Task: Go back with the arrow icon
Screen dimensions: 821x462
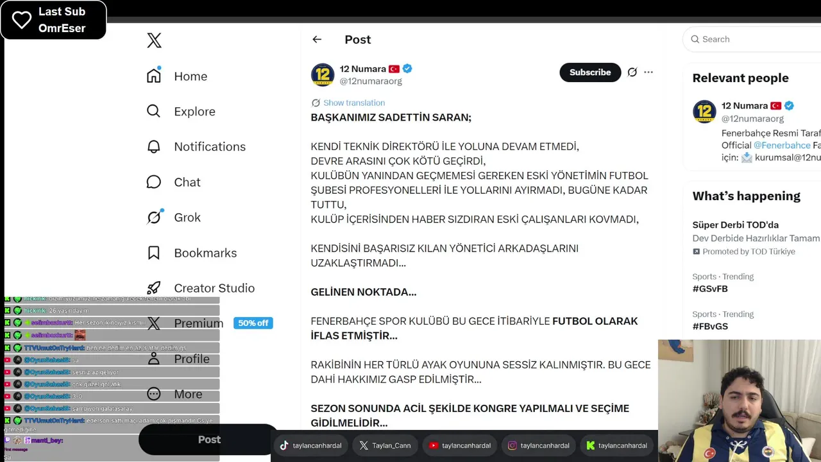Action: (317, 39)
